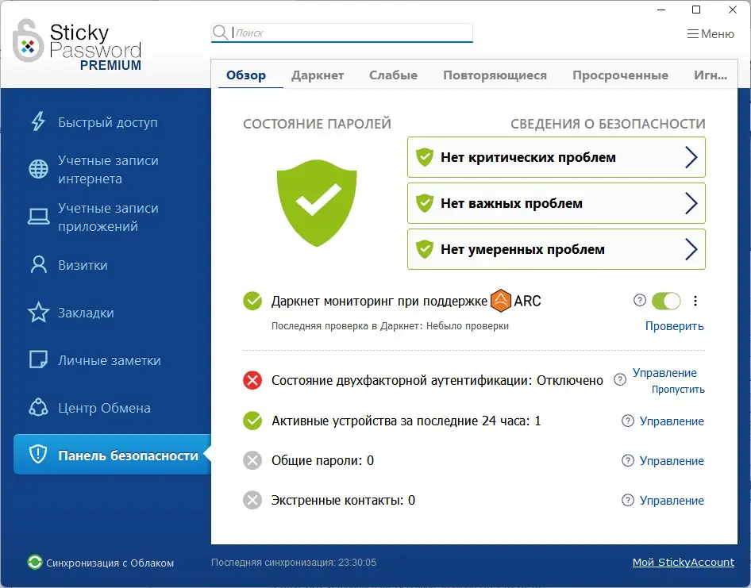751x588 pixels.
Task: Open the truncated Игн... tab
Action: (x=711, y=75)
